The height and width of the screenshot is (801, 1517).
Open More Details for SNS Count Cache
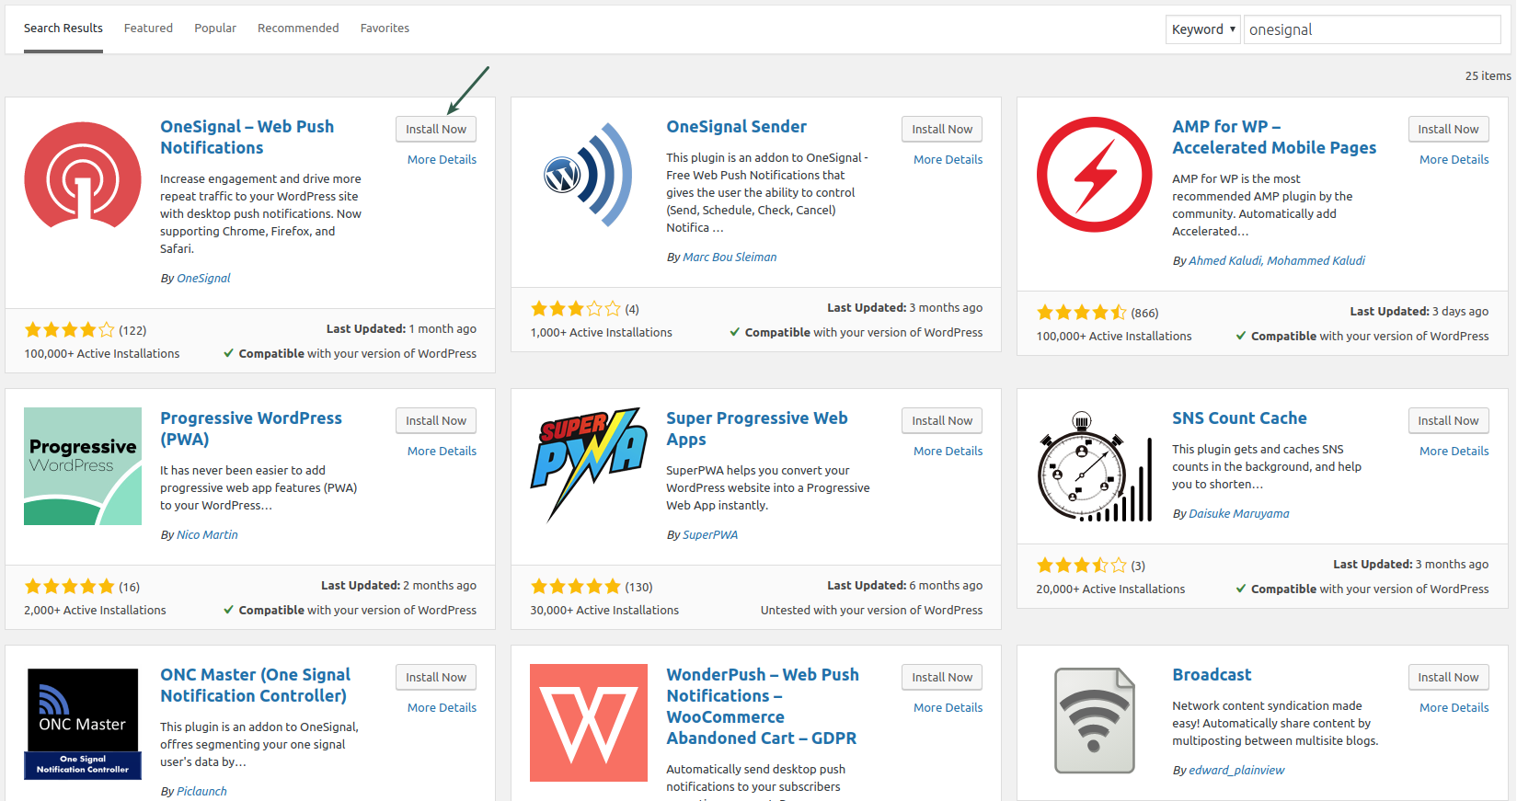[x=1454, y=451]
